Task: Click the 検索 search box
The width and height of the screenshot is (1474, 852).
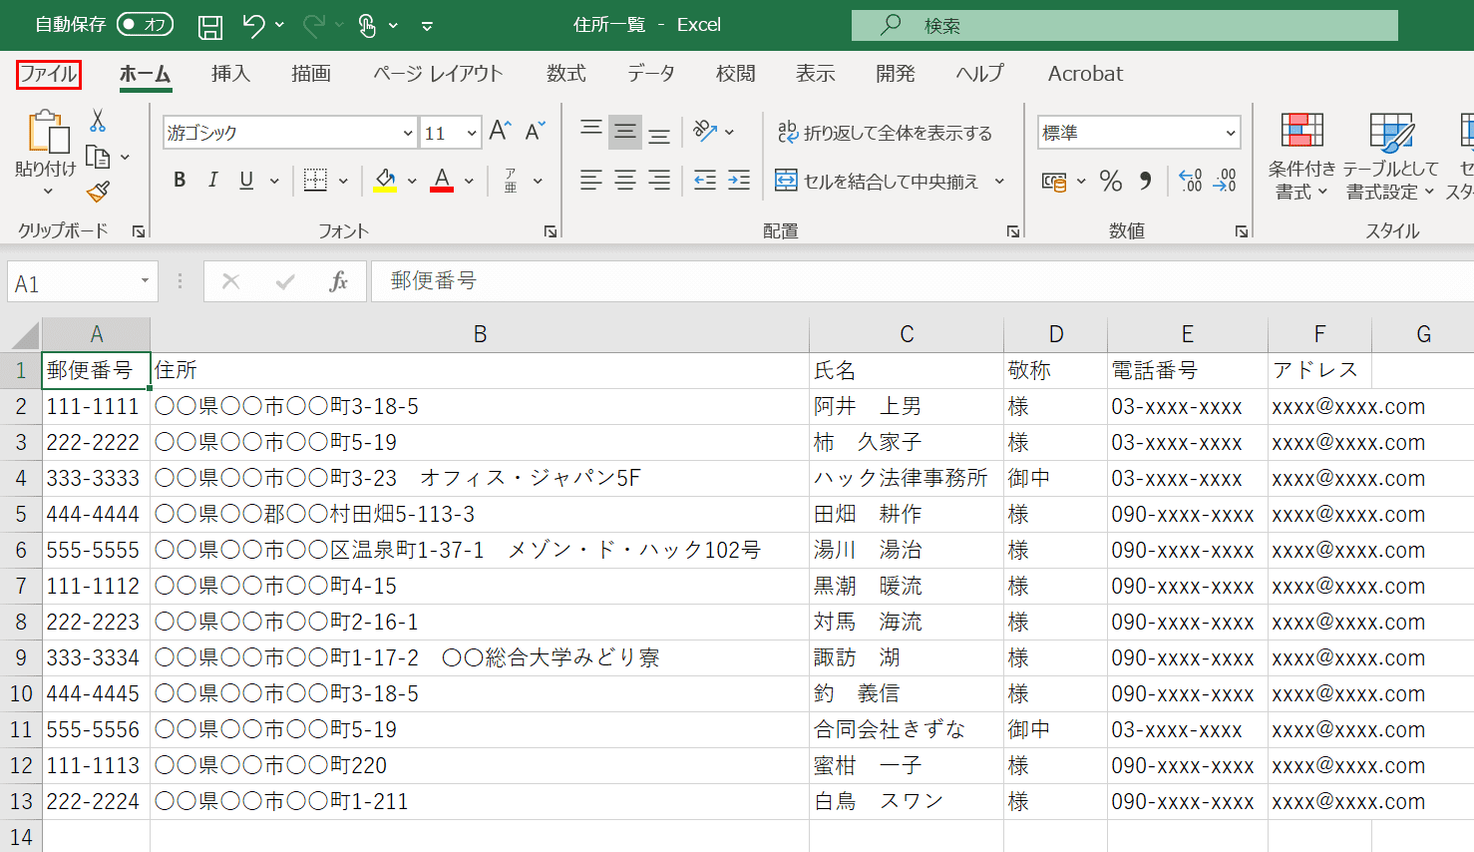Action: coord(1125,25)
